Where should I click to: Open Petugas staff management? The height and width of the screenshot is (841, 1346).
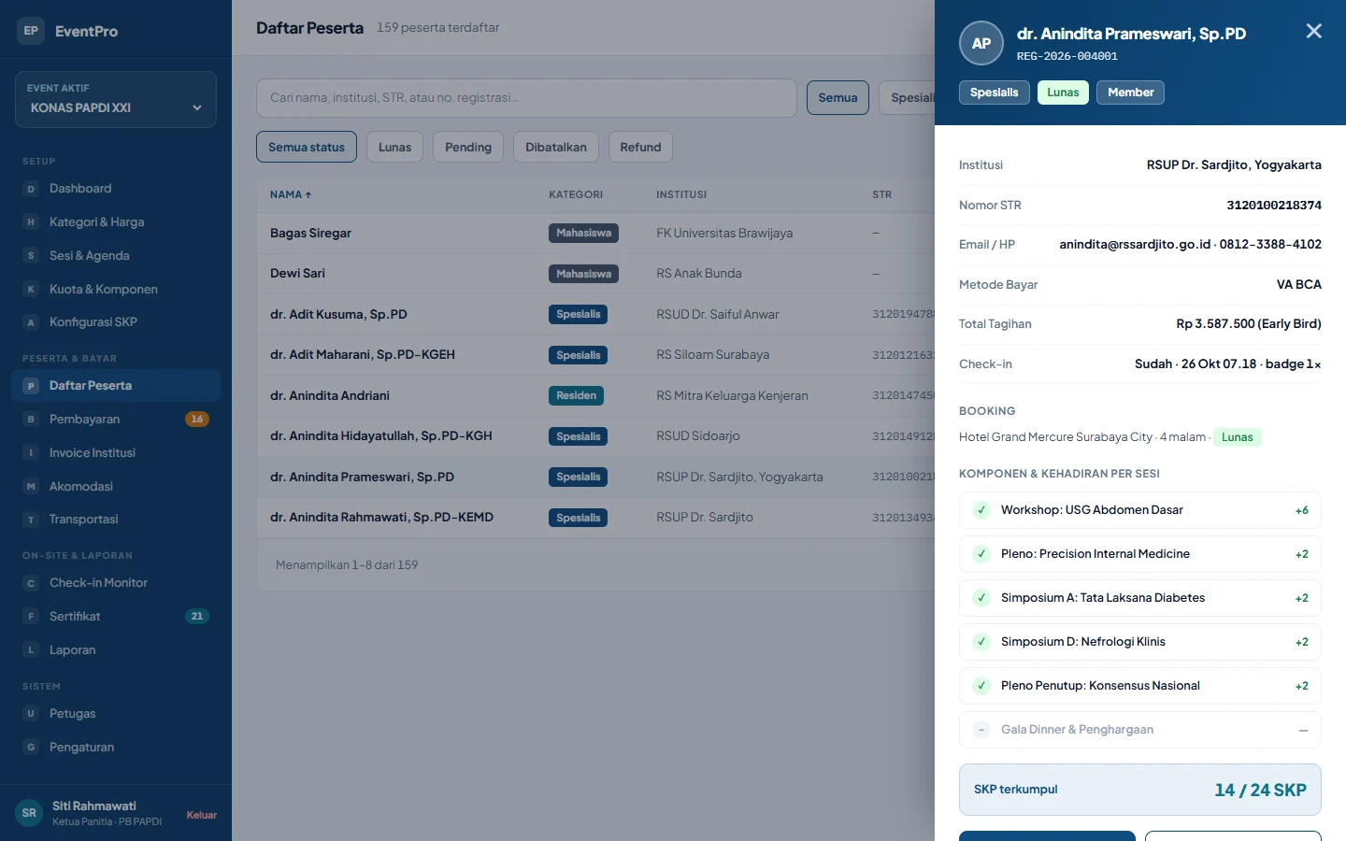[116, 714]
